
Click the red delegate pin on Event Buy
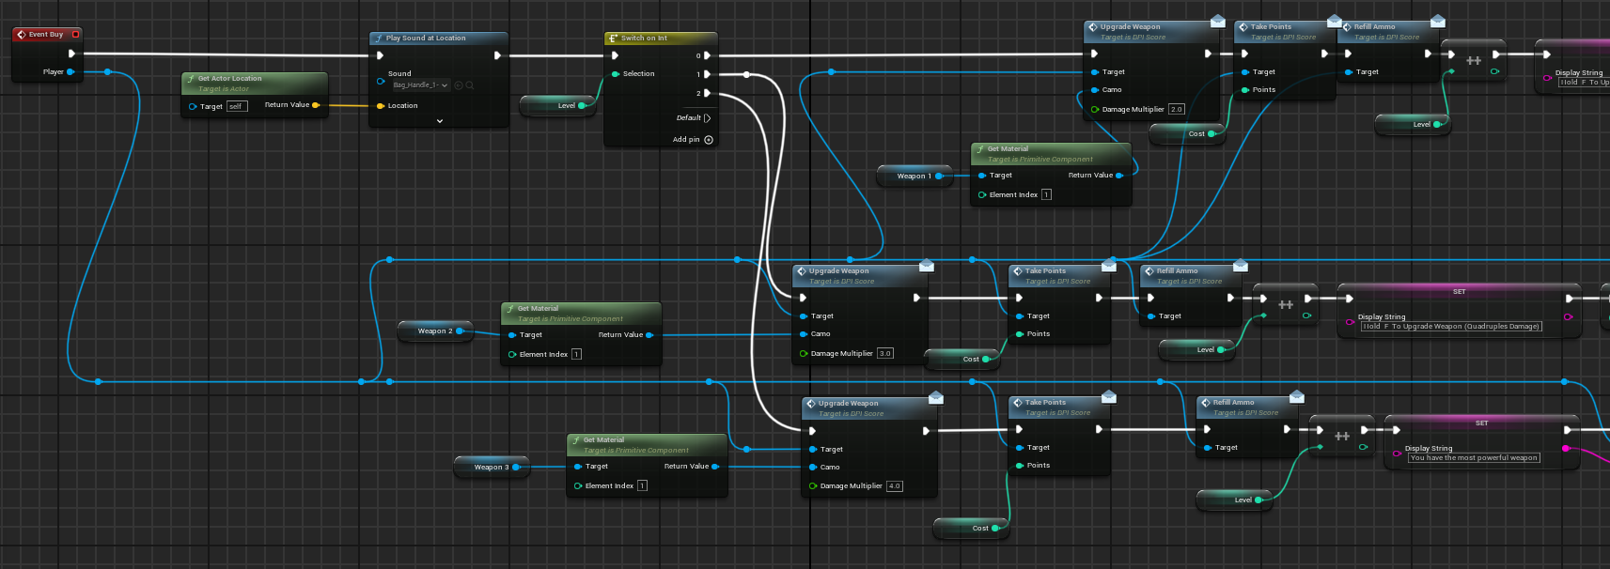click(x=75, y=35)
